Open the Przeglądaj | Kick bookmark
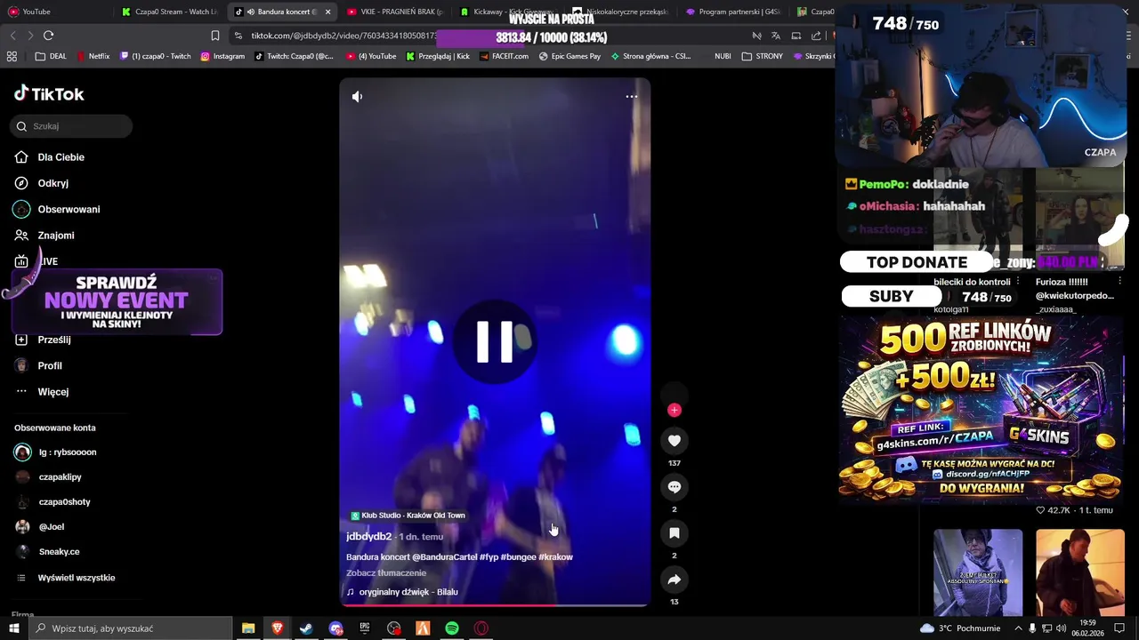This screenshot has width=1139, height=640. (x=438, y=56)
